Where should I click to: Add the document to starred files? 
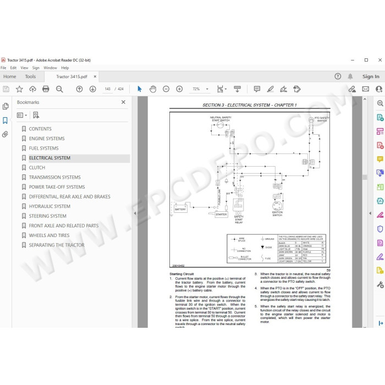(x=19, y=89)
